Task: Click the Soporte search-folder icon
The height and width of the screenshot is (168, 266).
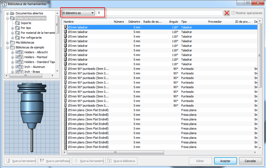Action: pos(18,23)
